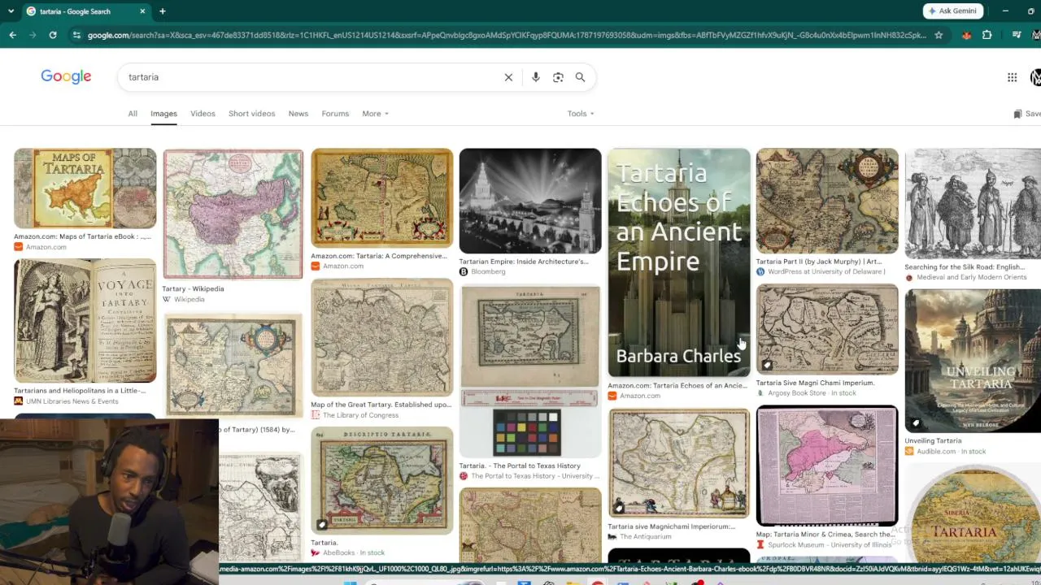Screen dimensions: 1041x585
Task: Open the 'Unveiling Tartaria' cover image
Action: pyautogui.click(x=973, y=361)
